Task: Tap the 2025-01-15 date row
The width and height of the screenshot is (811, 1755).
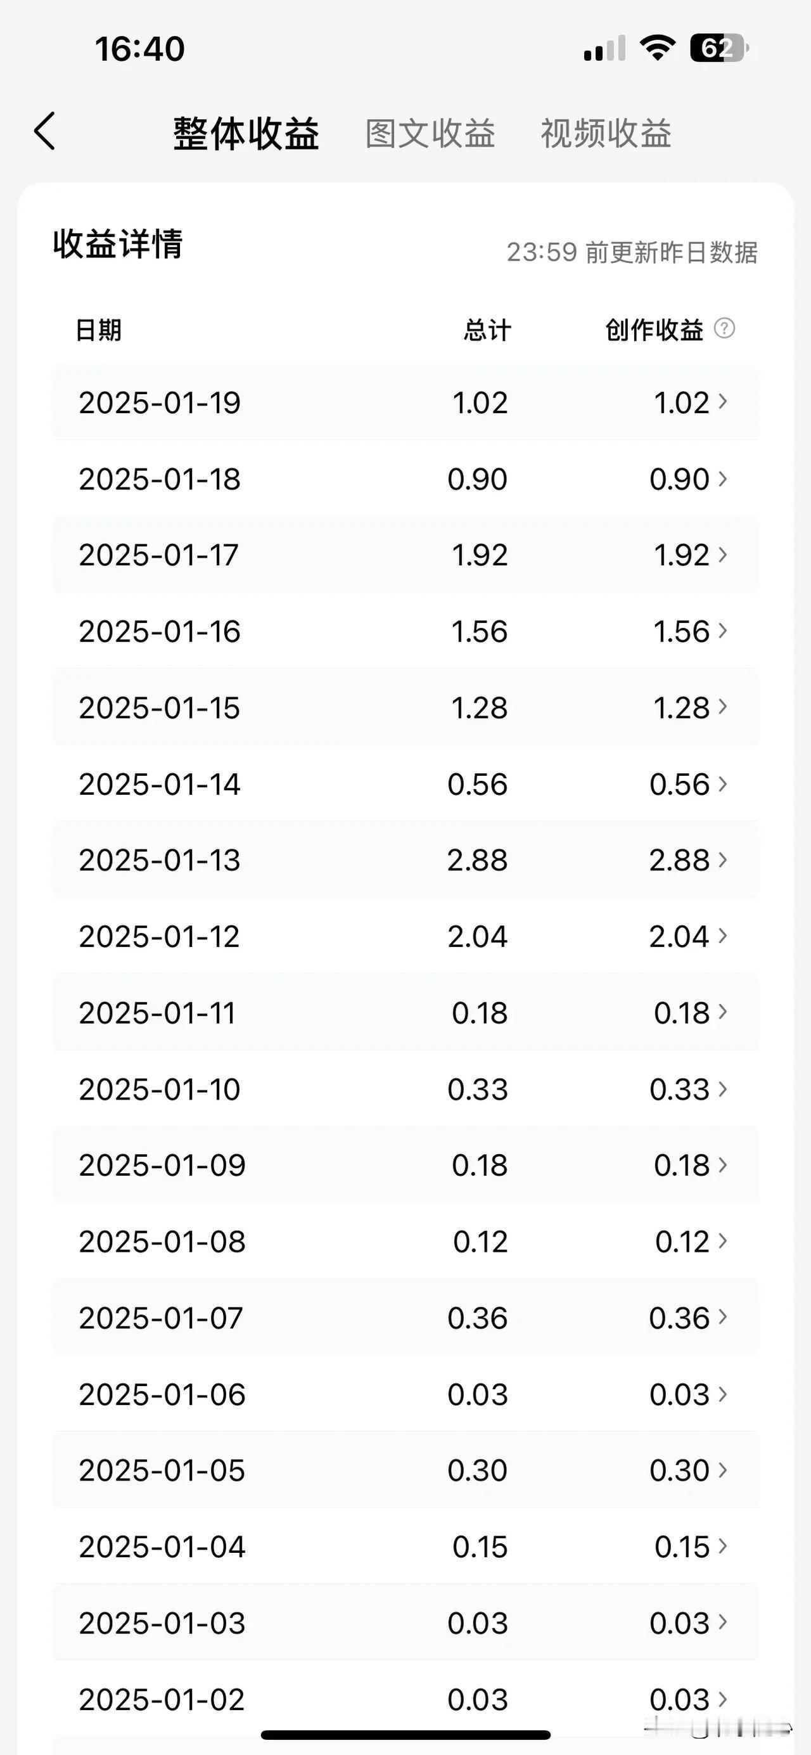Action: click(405, 707)
